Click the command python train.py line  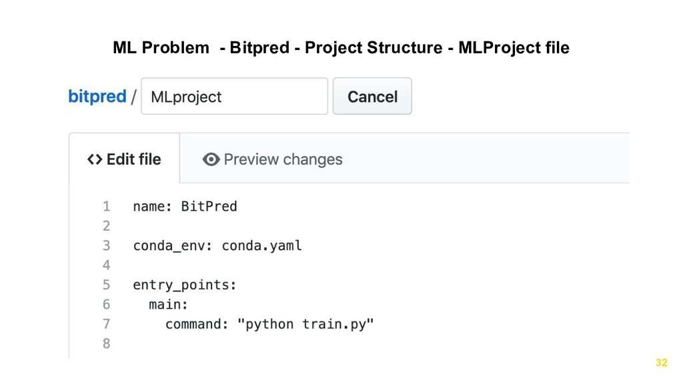pos(269,325)
